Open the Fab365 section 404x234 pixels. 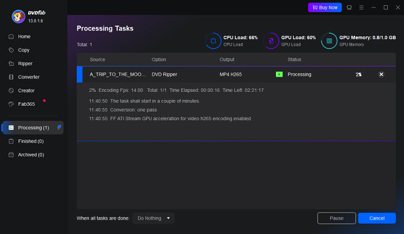tap(27, 104)
